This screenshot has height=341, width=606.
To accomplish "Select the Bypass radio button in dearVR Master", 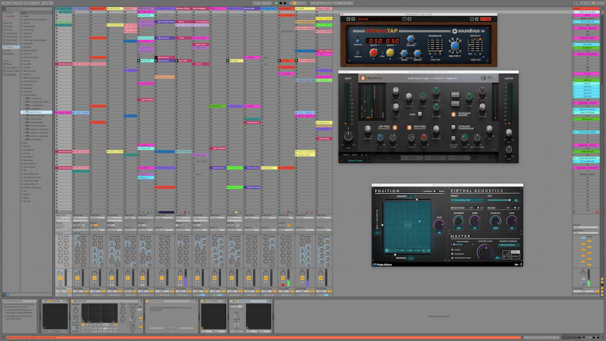I will pyautogui.click(x=452, y=250).
